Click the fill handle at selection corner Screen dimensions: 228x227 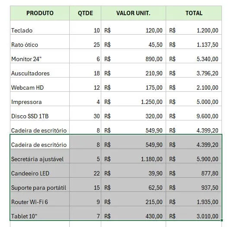point(222,221)
